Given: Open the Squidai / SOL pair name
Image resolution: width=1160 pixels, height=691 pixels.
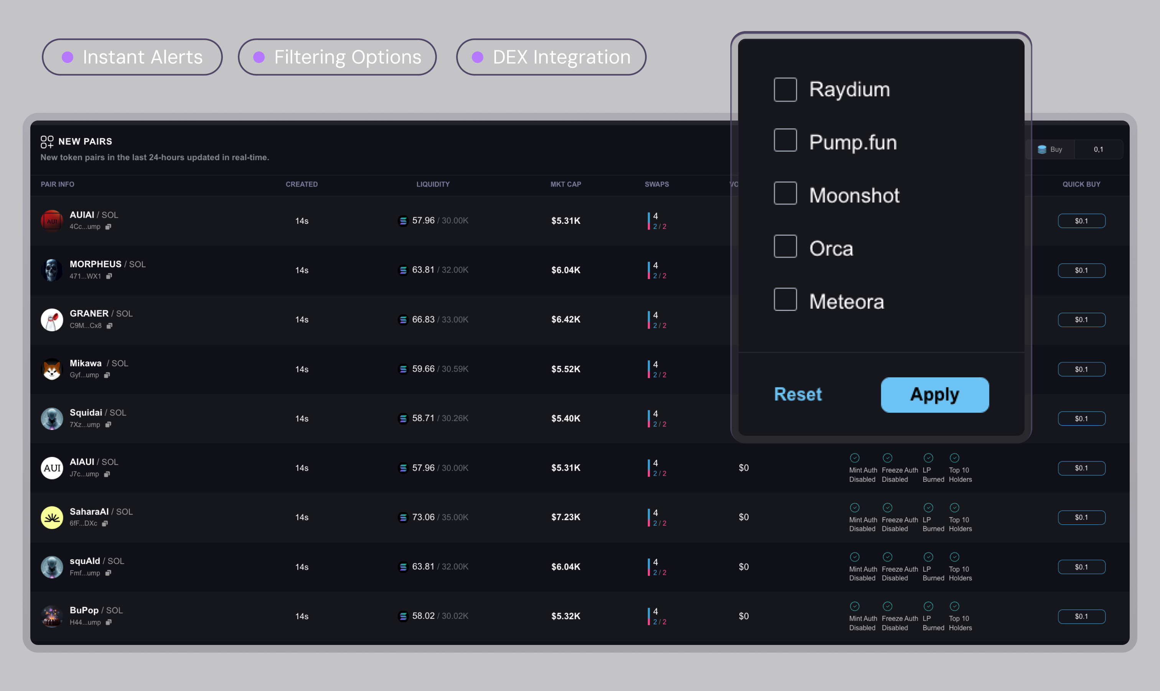Looking at the screenshot, I should click(x=98, y=413).
